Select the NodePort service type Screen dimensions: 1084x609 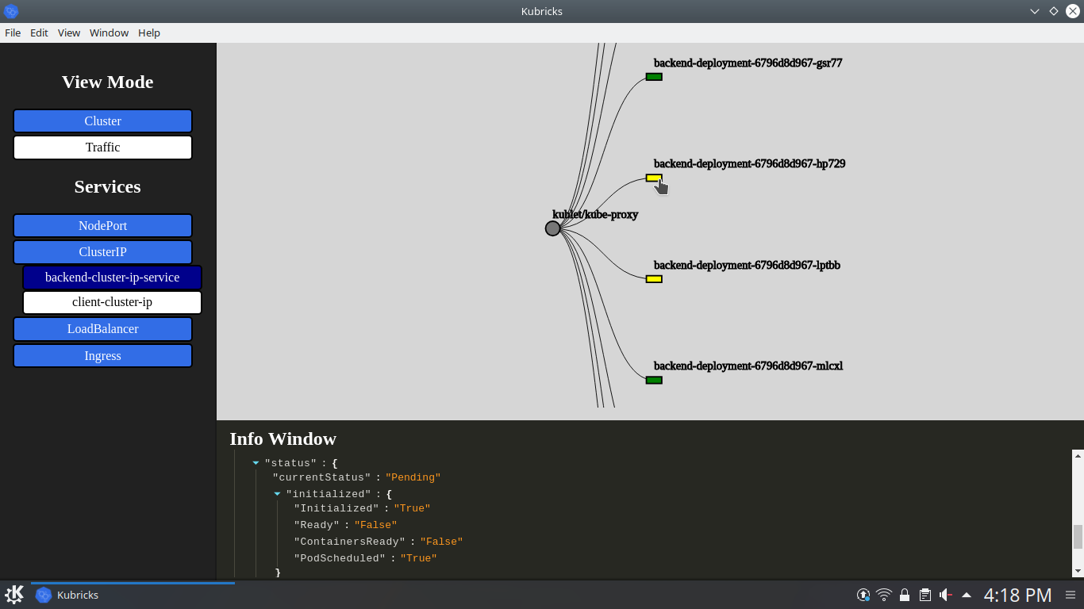[x=102, y=226]
